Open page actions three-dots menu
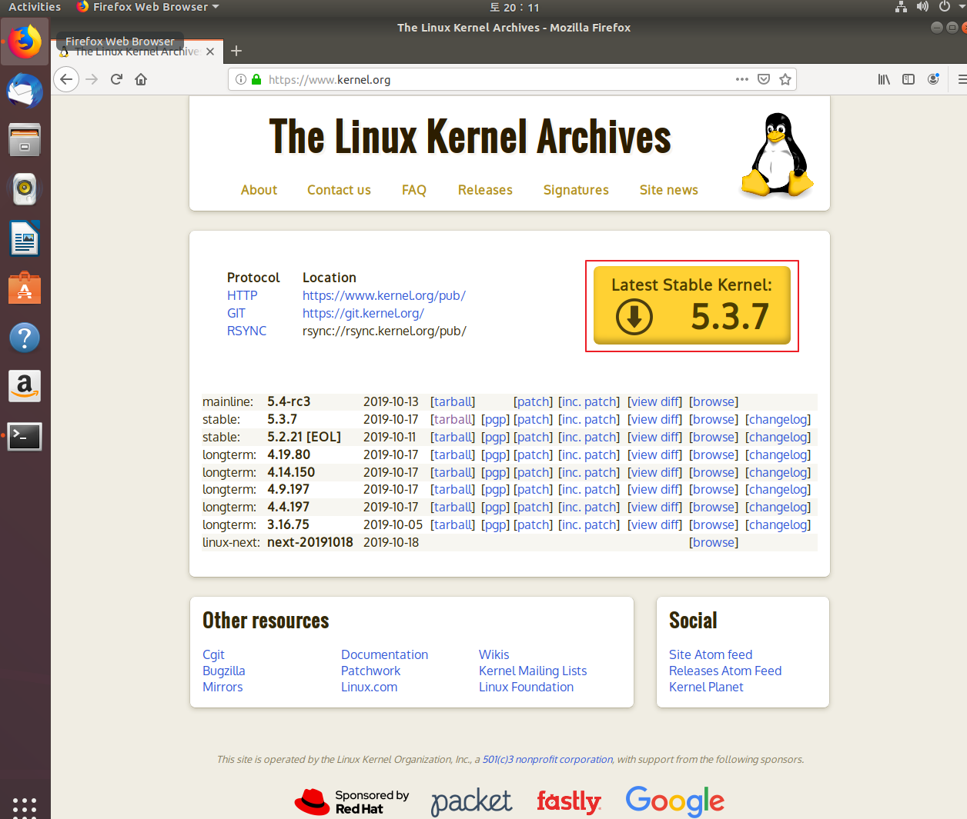The height and width of the screenshot is (819, 967). point(742,79)
